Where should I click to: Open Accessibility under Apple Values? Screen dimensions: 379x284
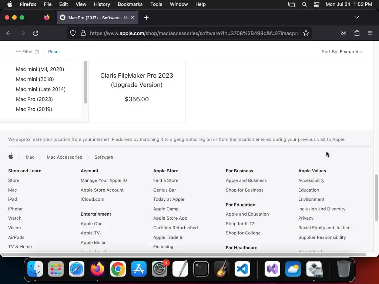pos(311,180)
